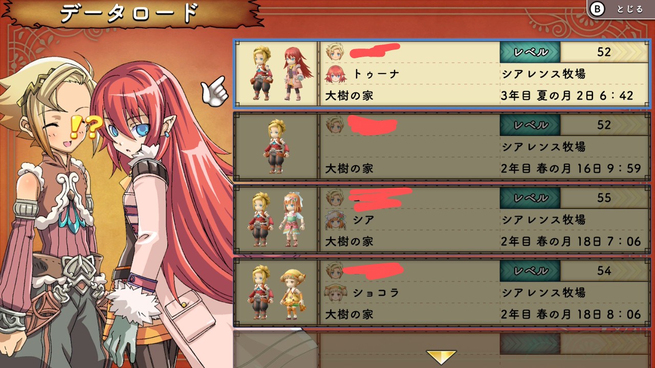Choose the save dated 2年目 春の月 18日 7:06

(x=443, y=220)
